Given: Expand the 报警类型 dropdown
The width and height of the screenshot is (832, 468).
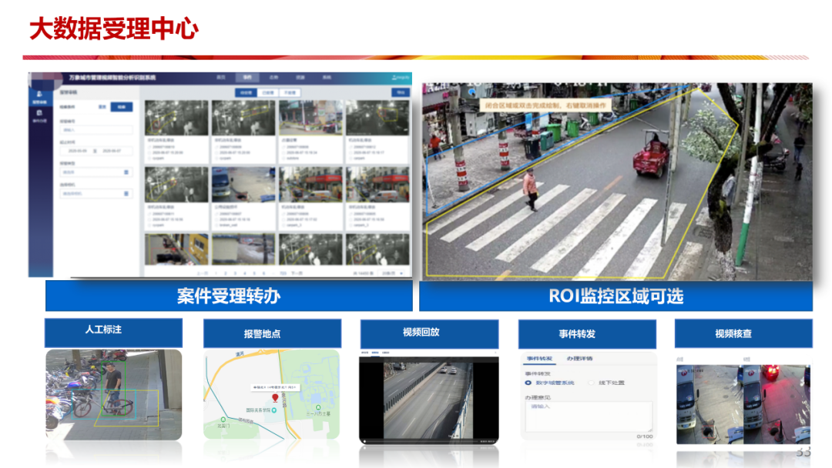Looking at the screenshot, I should pyautogui.click(x=96, y=172).
